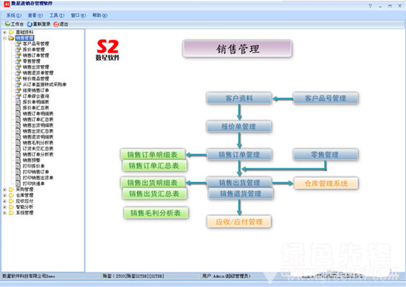This screenshot has height=287, width=406.
Task: Open the 系统 menu
Action: point(14,15)
